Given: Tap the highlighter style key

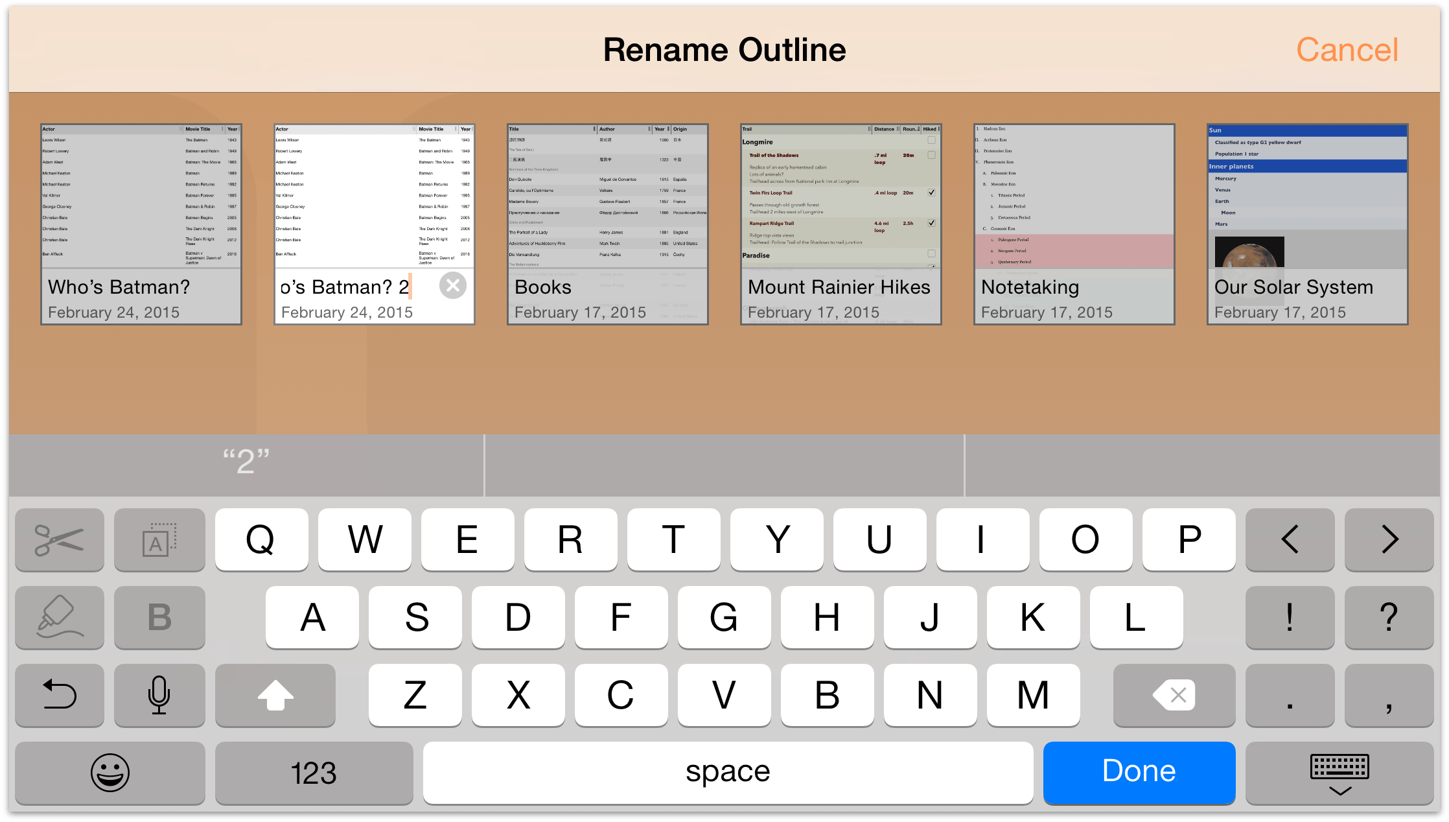Looking at the screenshot, I should coord(60,617).
